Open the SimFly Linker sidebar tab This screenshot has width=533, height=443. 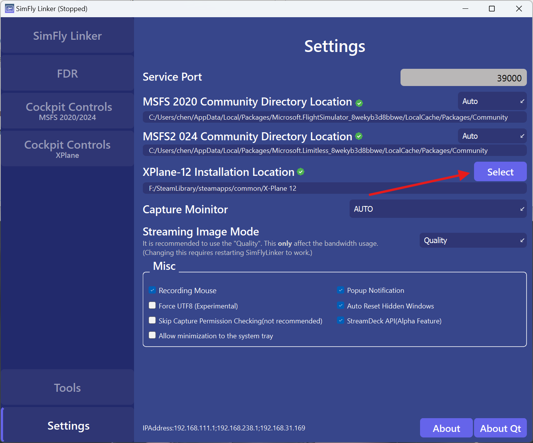click(x=67, y=36)
